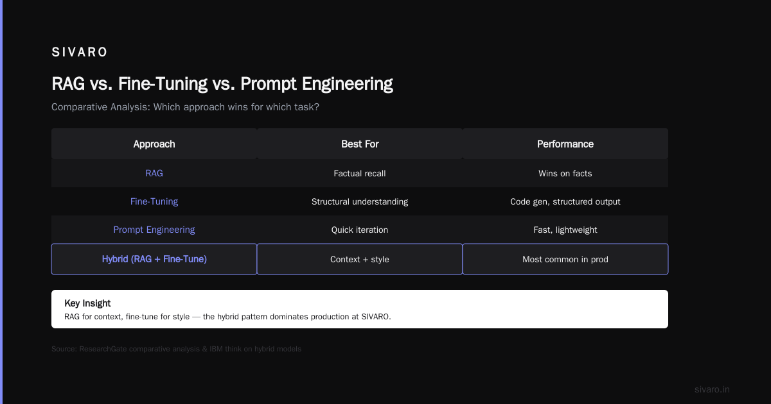Click the Best For column header
Viewport: 771px width, 404px height.
360,144
